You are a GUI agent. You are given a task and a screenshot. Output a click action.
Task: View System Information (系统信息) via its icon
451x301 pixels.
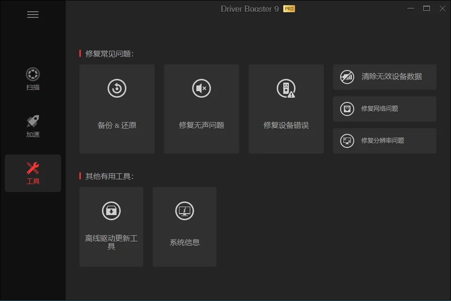click(x=184, y=211)
